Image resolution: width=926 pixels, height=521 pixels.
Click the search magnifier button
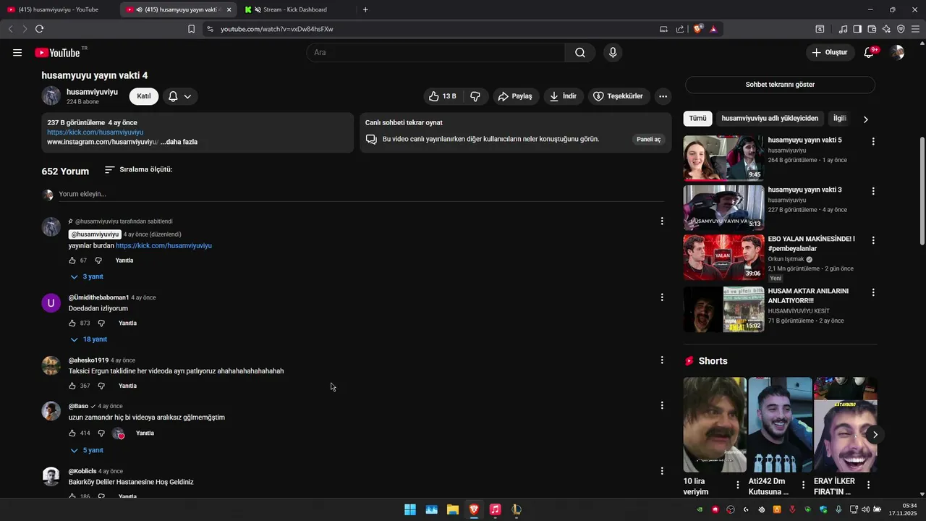click(580, 52)
